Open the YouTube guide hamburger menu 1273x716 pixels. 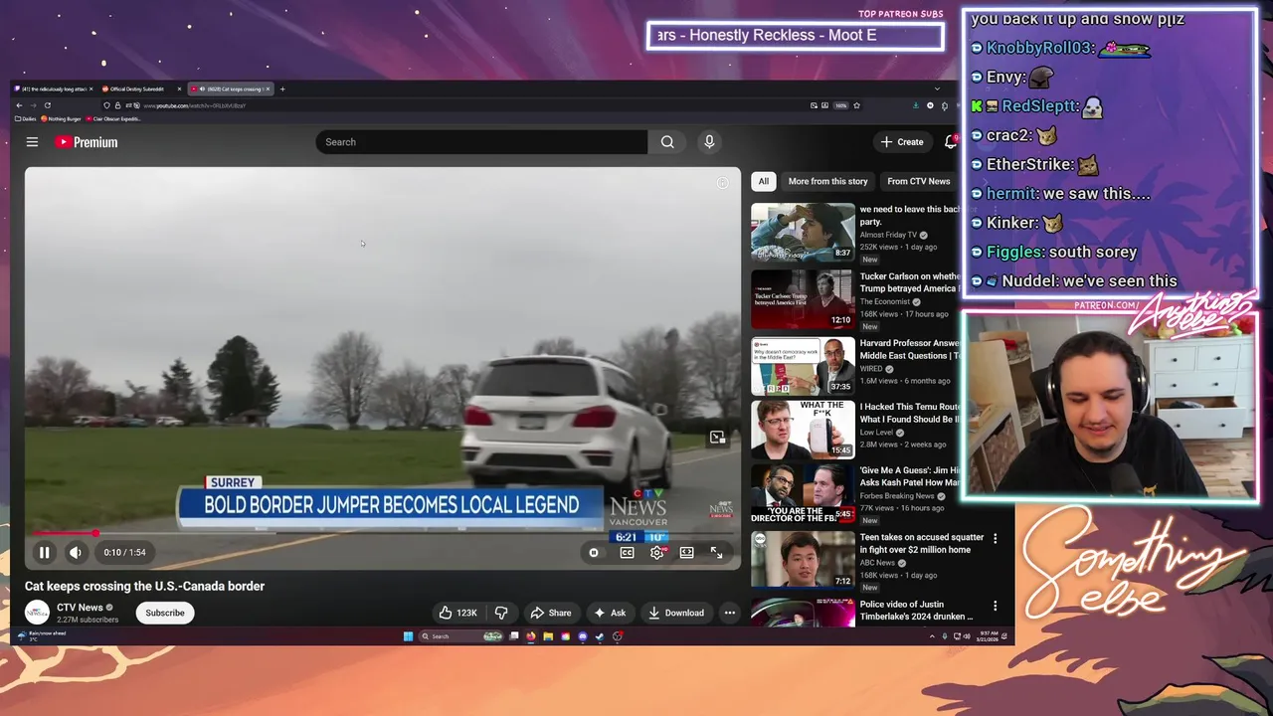[32, 142]
